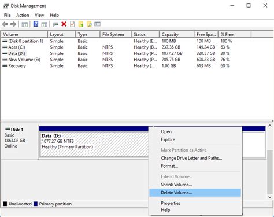Open the File menu
This screenshot has width=274, height=217.
click(8, 15)
